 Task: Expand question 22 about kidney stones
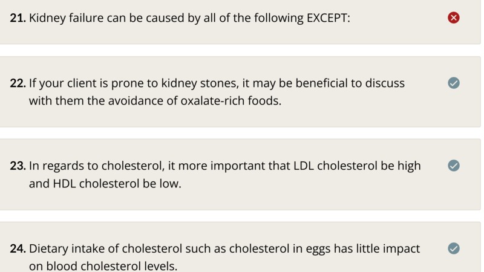pos(240,92)
